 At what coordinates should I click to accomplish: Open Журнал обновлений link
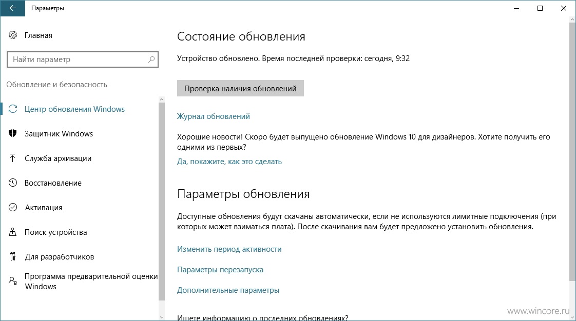214,116
